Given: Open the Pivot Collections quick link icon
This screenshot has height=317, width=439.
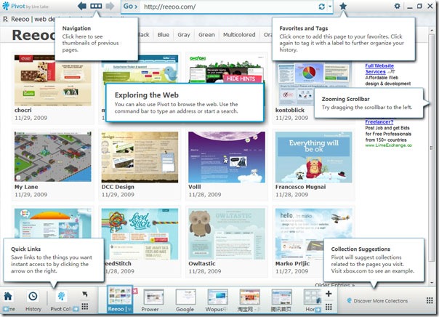Looking at the screenshot, I should (61, 296).
